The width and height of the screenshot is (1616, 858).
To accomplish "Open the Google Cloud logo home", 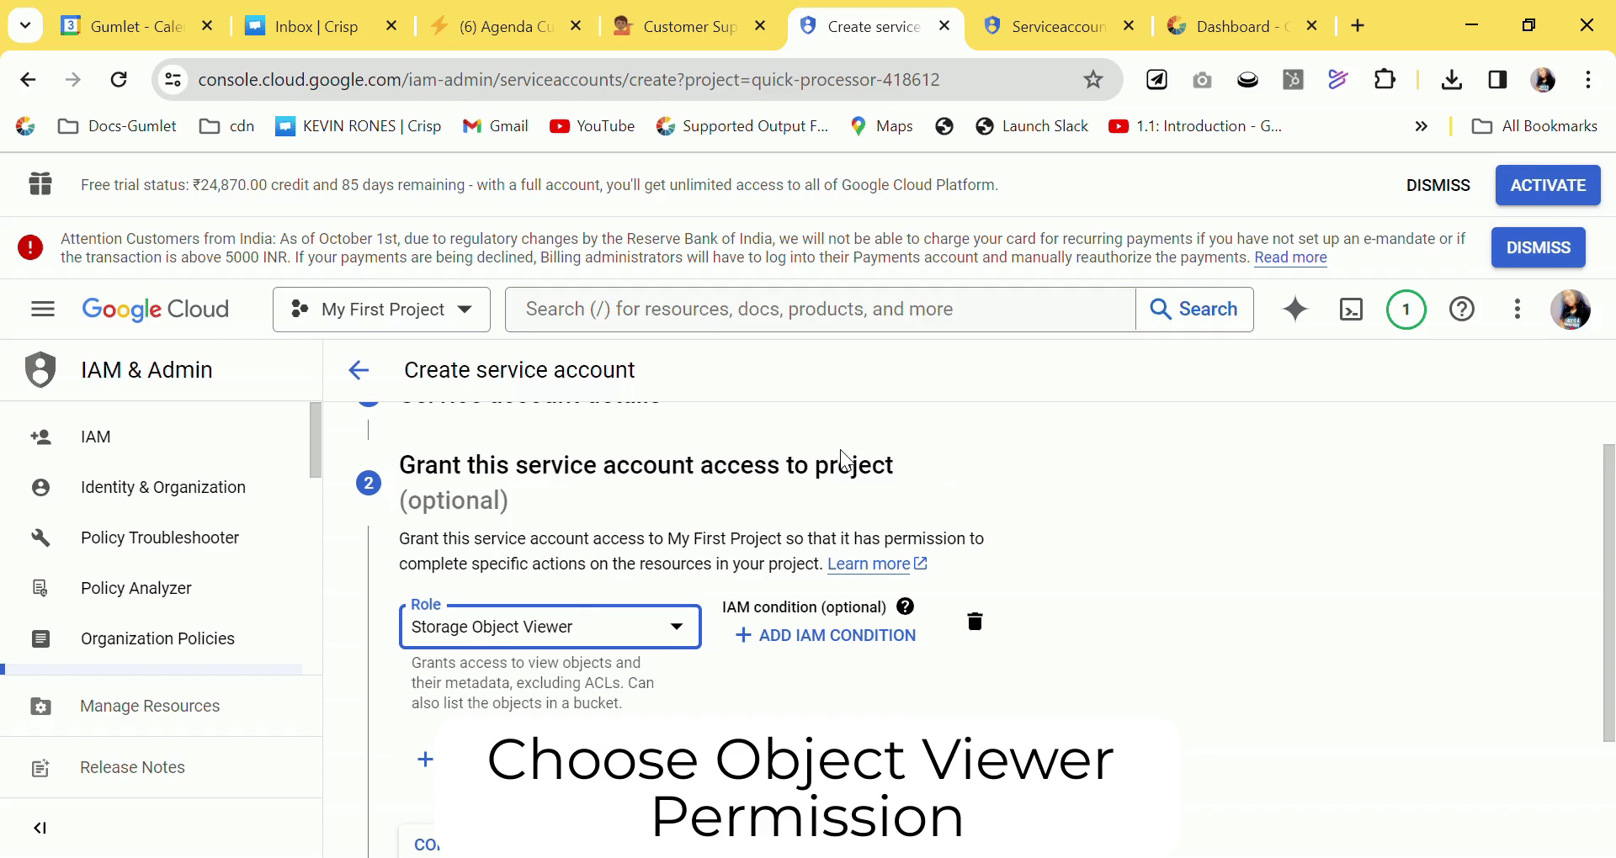I will tap(156, 310).
